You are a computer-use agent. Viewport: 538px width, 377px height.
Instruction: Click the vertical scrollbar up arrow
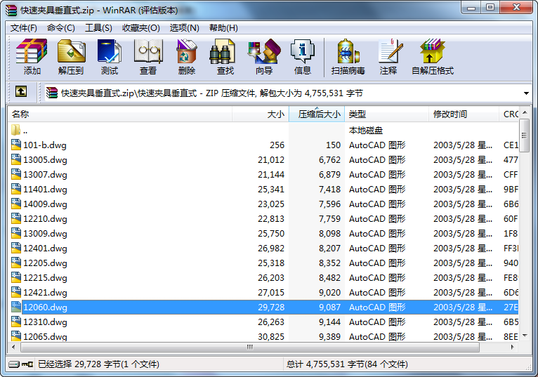click(525, 112)
